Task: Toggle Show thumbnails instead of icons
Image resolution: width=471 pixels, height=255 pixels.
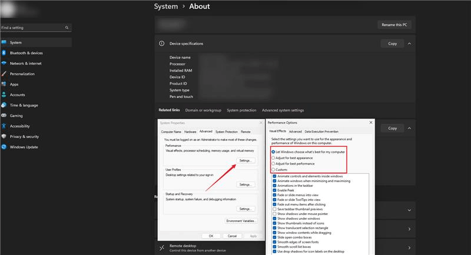Action: [274, 223]
